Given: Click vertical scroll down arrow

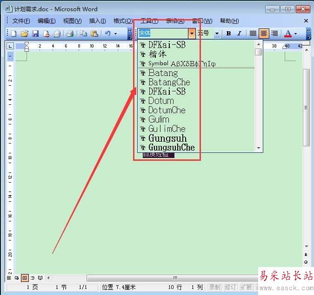Looking at the screenshot, I should [x=306, y=246].
